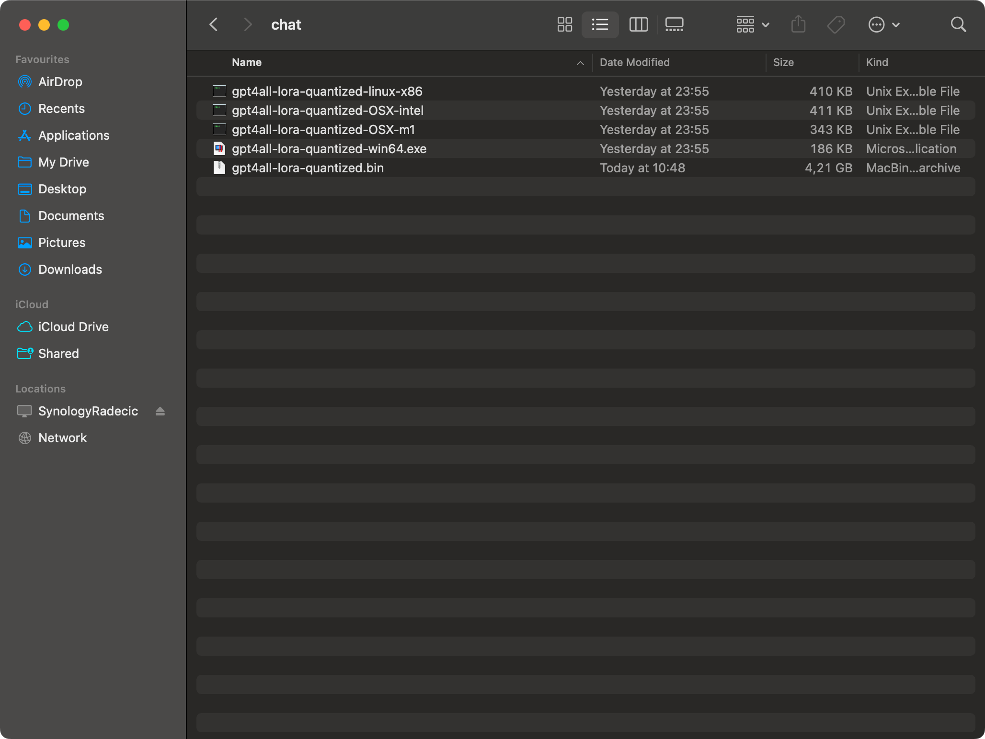Switch to column view
The image size is (985, 739).
[x=638, y=24]
